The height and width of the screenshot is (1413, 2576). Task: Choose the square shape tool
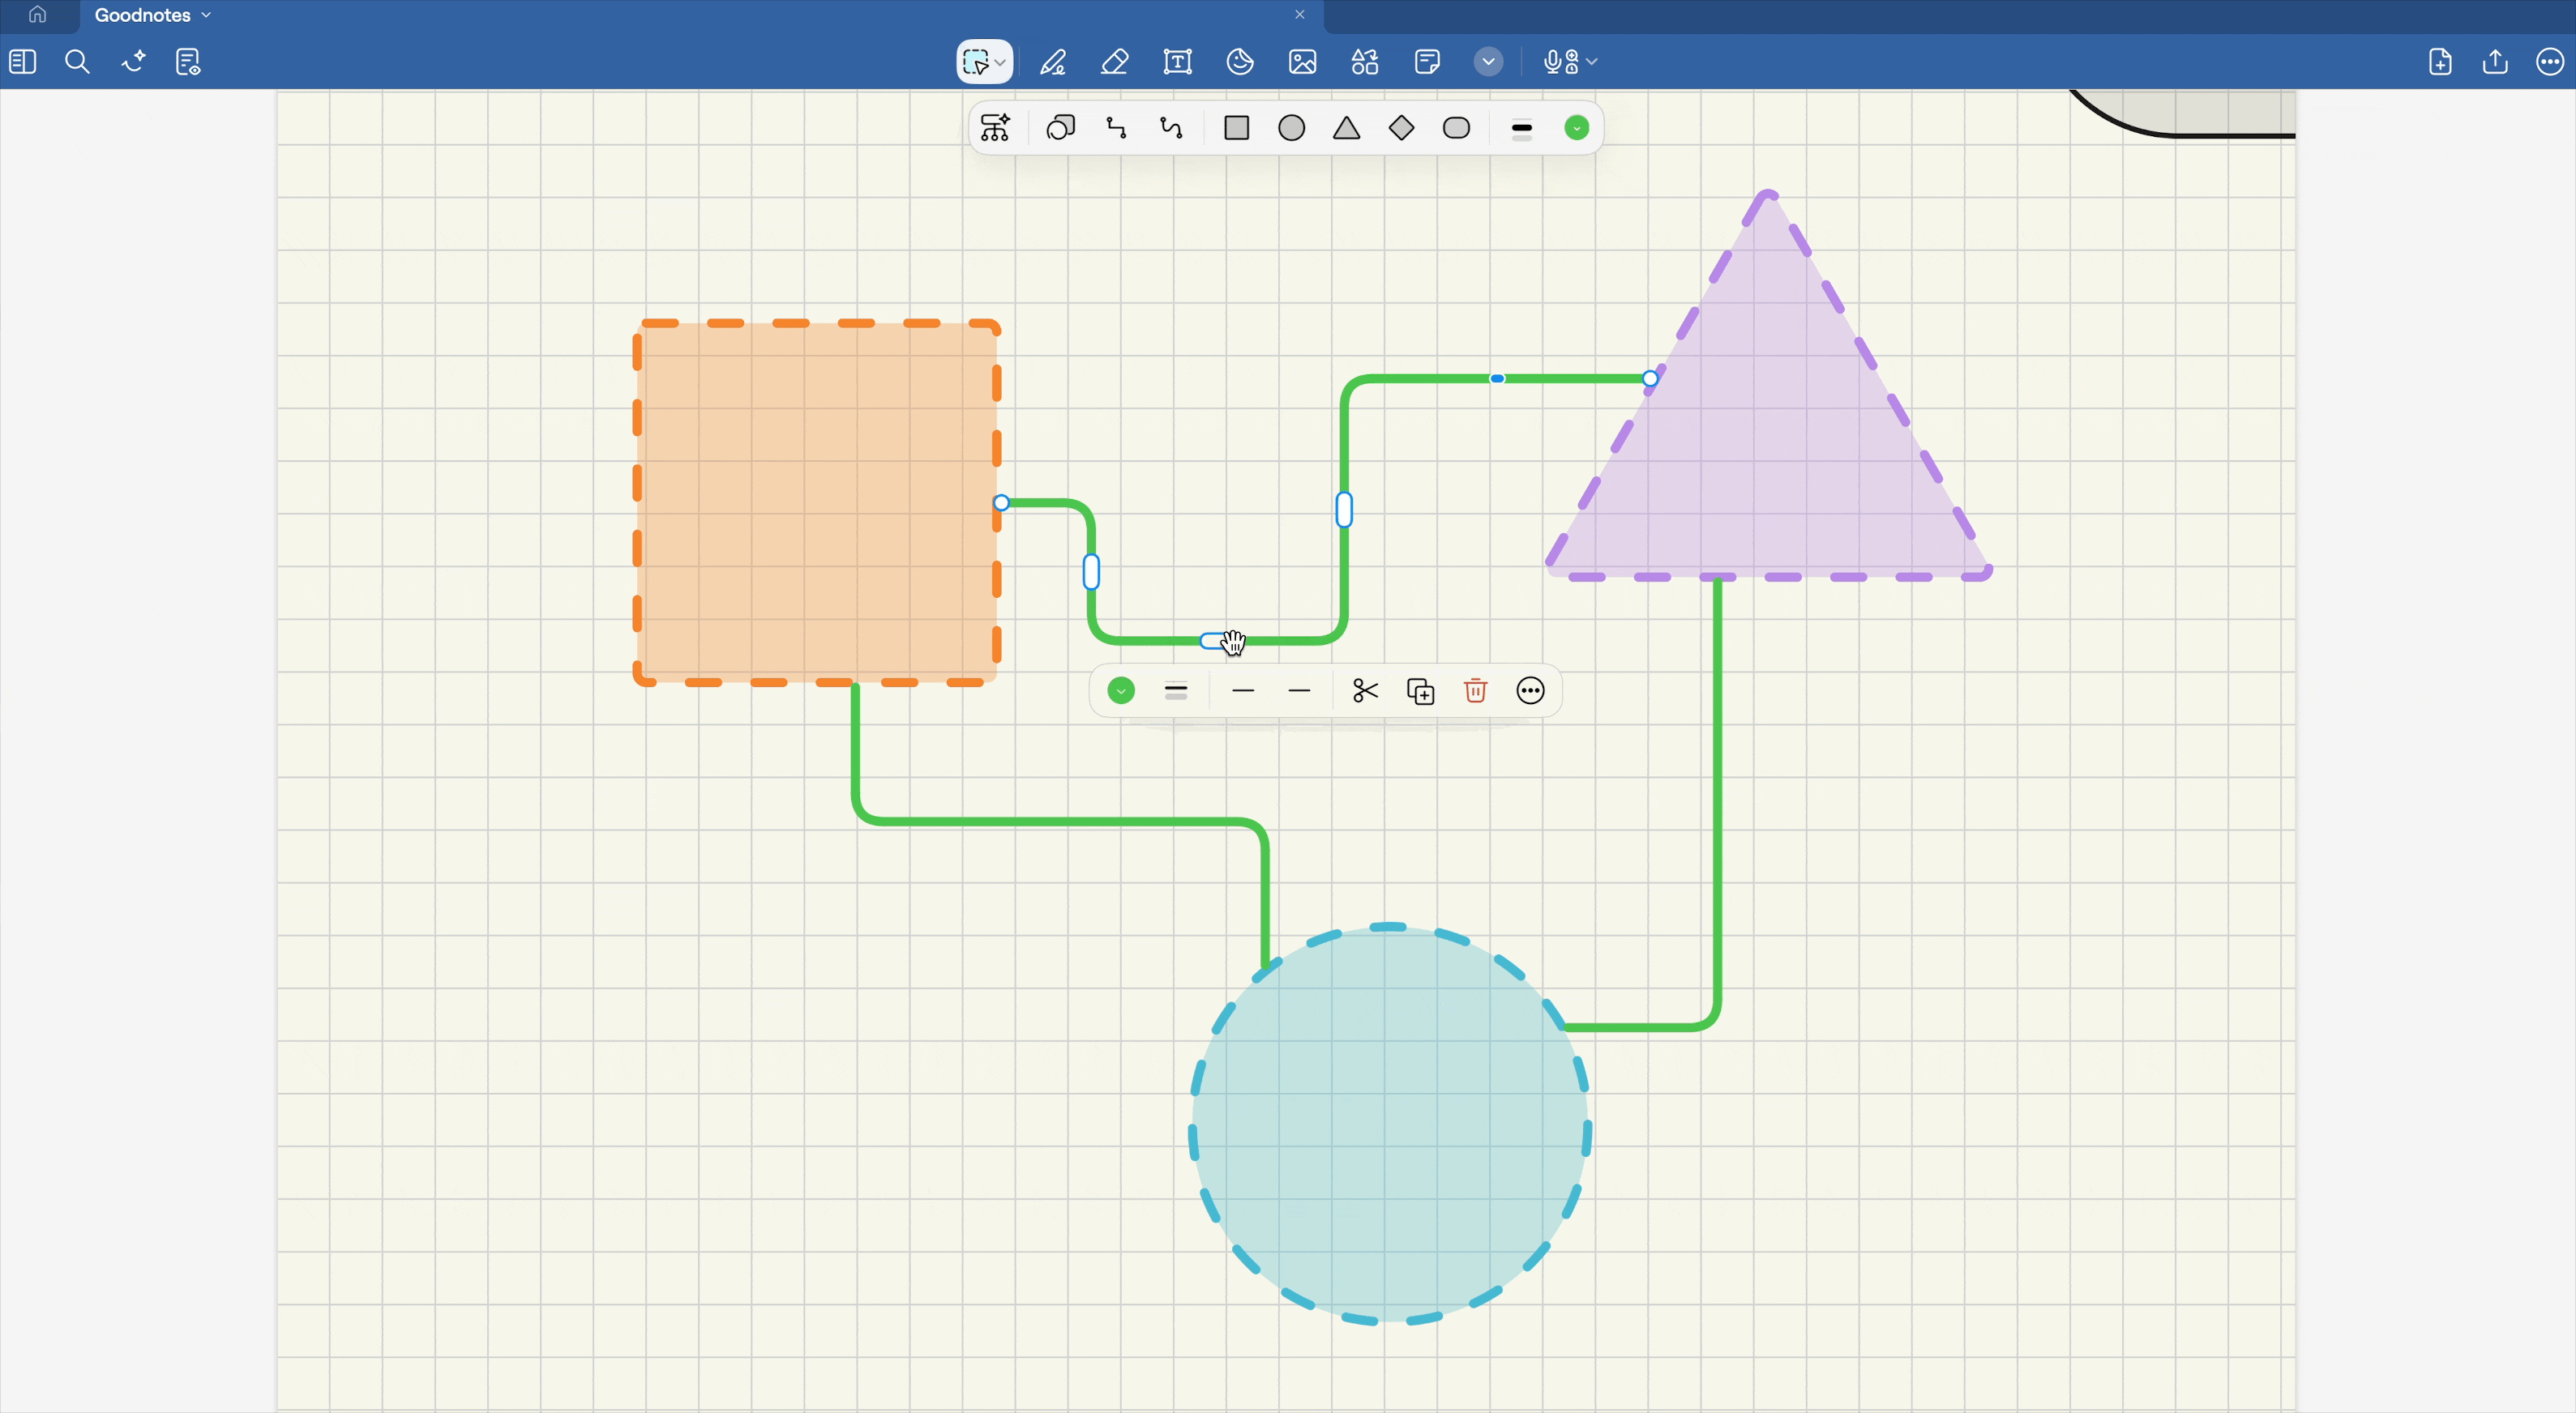pos(1237,128)
